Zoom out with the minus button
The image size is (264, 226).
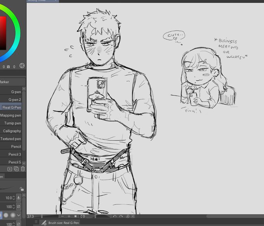63,216
